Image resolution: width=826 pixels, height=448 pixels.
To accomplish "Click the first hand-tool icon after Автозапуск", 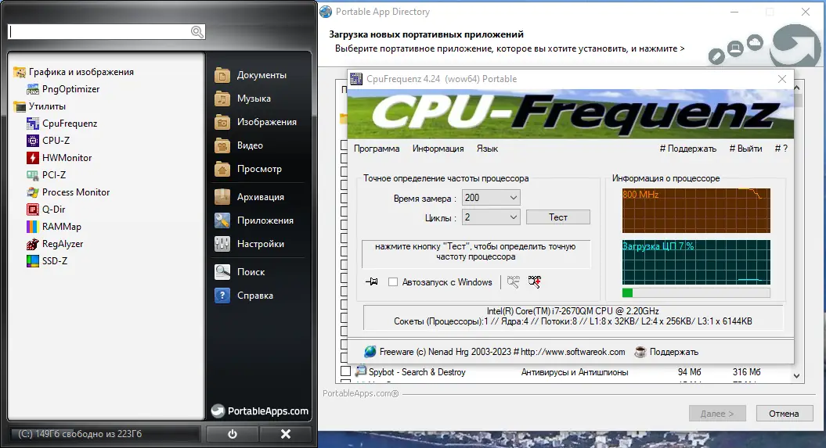I will coord(513,281).
